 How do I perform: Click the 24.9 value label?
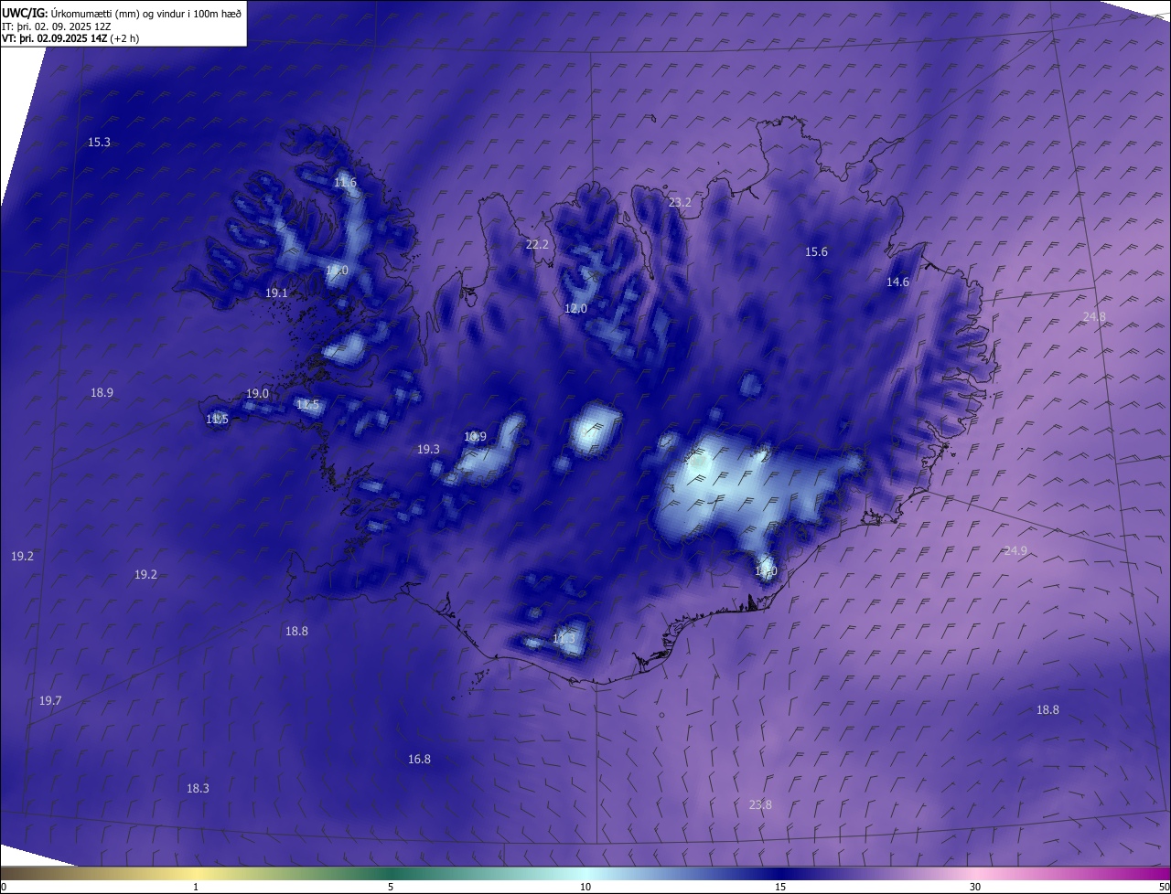1015,550
